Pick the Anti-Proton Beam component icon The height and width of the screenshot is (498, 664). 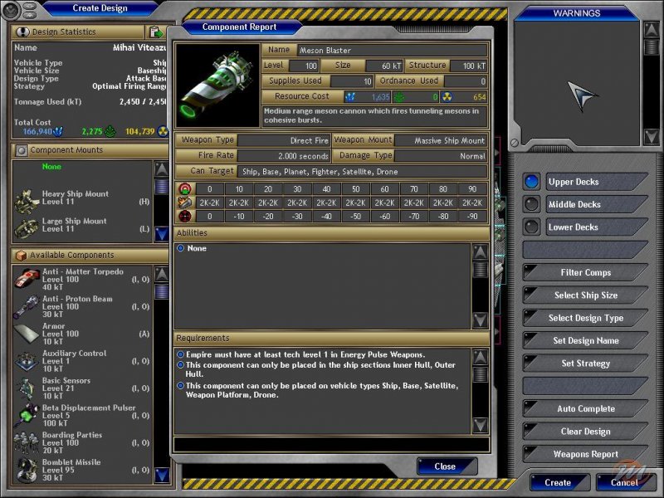[x=27, y=307]
